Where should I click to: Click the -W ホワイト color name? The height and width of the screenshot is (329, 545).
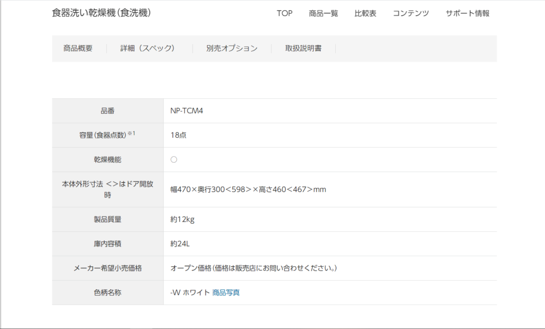point(190,292)
